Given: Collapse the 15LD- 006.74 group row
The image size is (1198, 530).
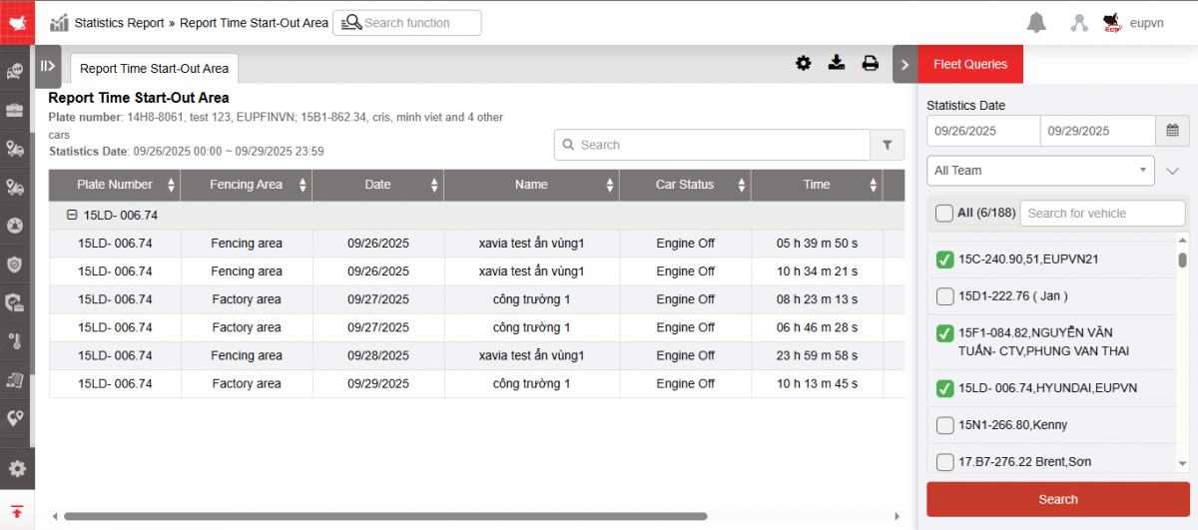Looking at the screenshot, I should pyautogui.click(x=72, y=215).
